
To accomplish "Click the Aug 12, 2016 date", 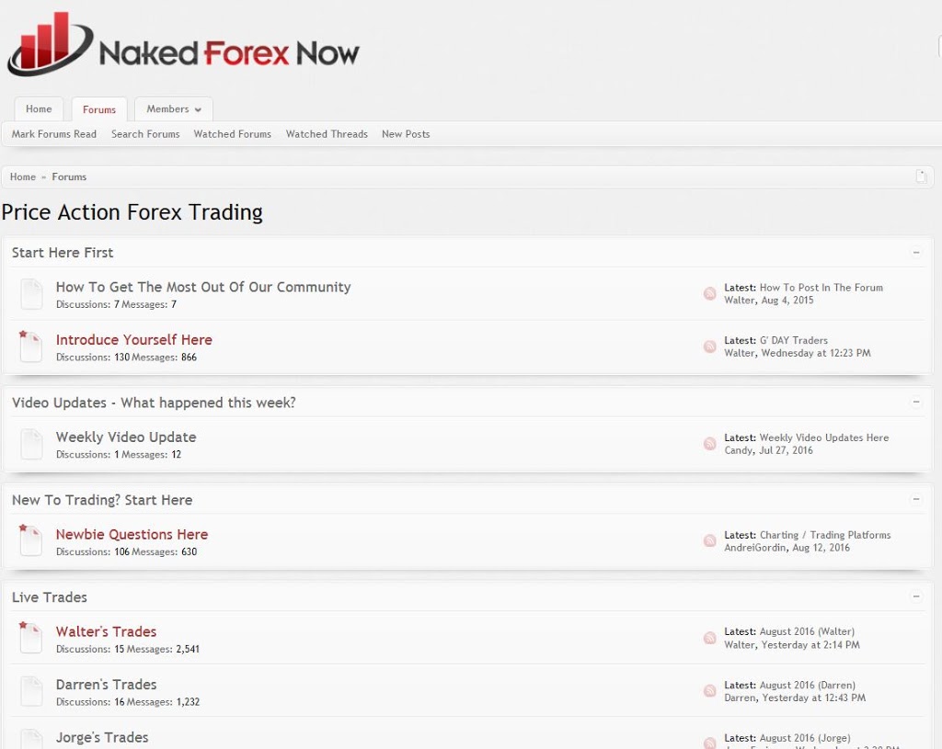I will click(821, 548).
